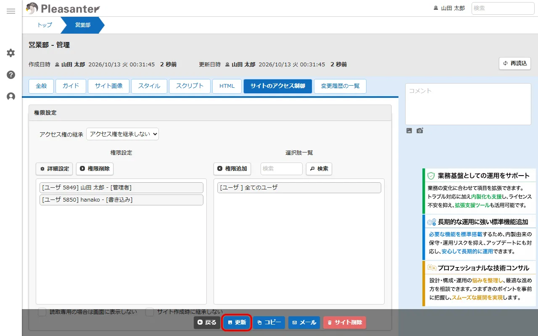Click the コピー button
Image resolution: width=538 pixels, height=336 pixels.
pos(269,323)
